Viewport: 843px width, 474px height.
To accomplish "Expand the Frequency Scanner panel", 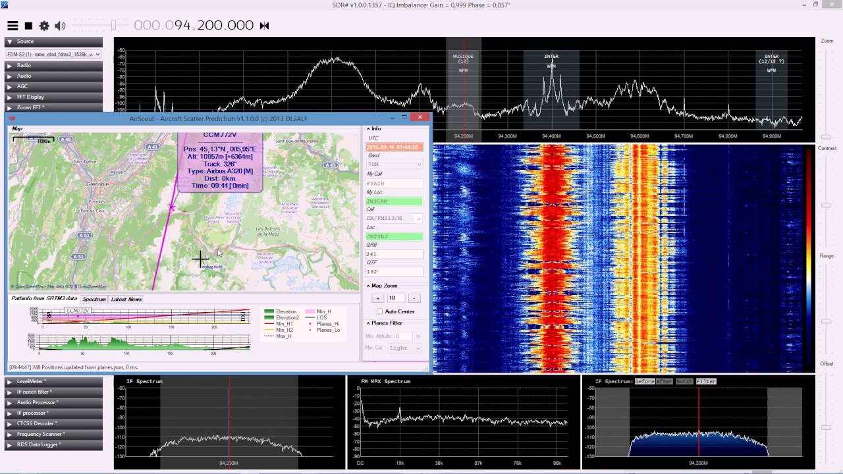I will pos(40,434).
